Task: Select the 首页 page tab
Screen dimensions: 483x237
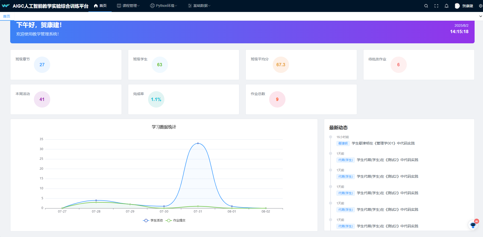Action: 7,16
